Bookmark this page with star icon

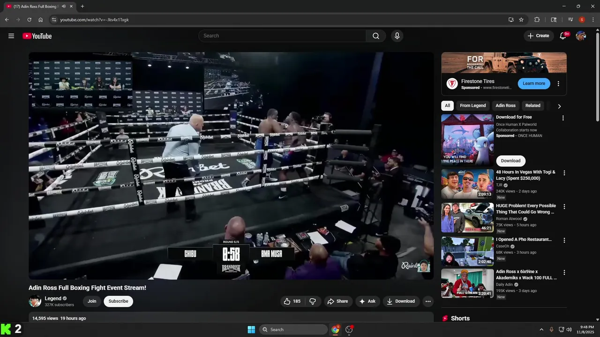click(521, 20)
